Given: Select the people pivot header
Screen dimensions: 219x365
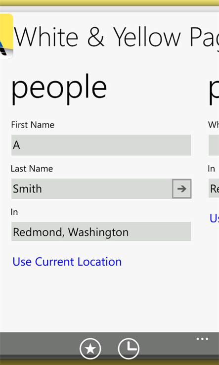Looking at the screenshot, I should (59, 88).
